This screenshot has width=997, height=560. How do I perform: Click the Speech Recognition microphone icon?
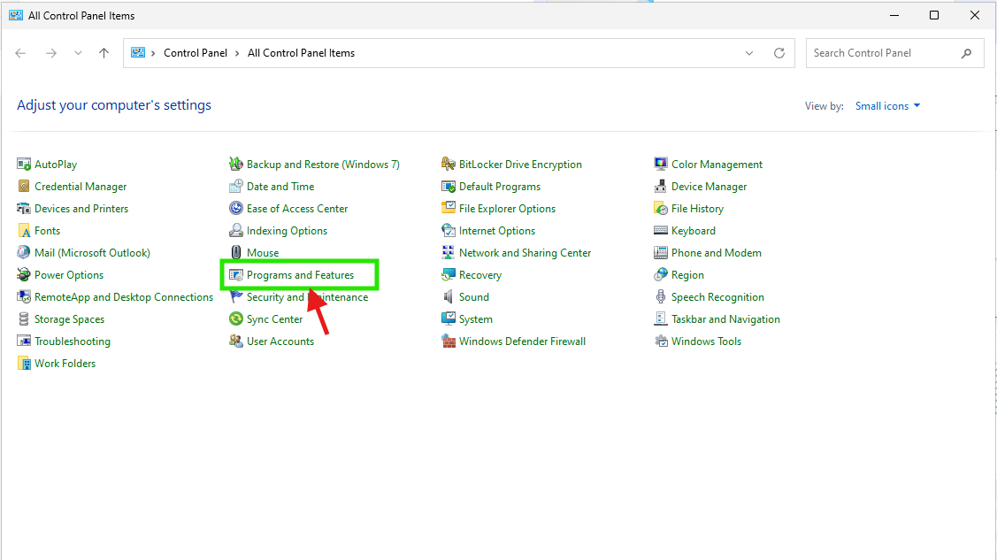661,297
